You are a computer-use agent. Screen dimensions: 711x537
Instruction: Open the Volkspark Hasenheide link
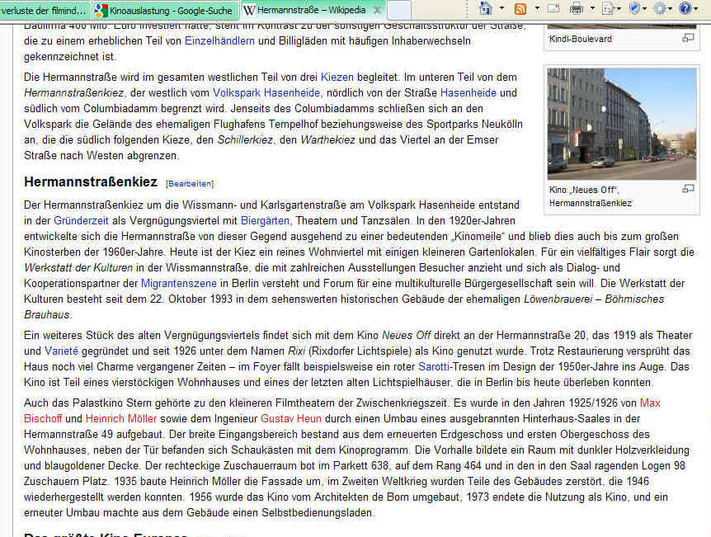tap(266, 93)
